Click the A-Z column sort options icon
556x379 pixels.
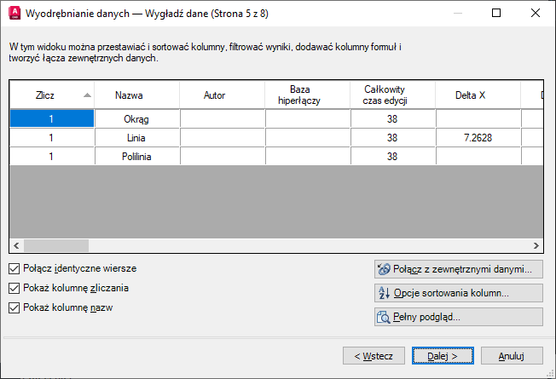coord(384,293)
